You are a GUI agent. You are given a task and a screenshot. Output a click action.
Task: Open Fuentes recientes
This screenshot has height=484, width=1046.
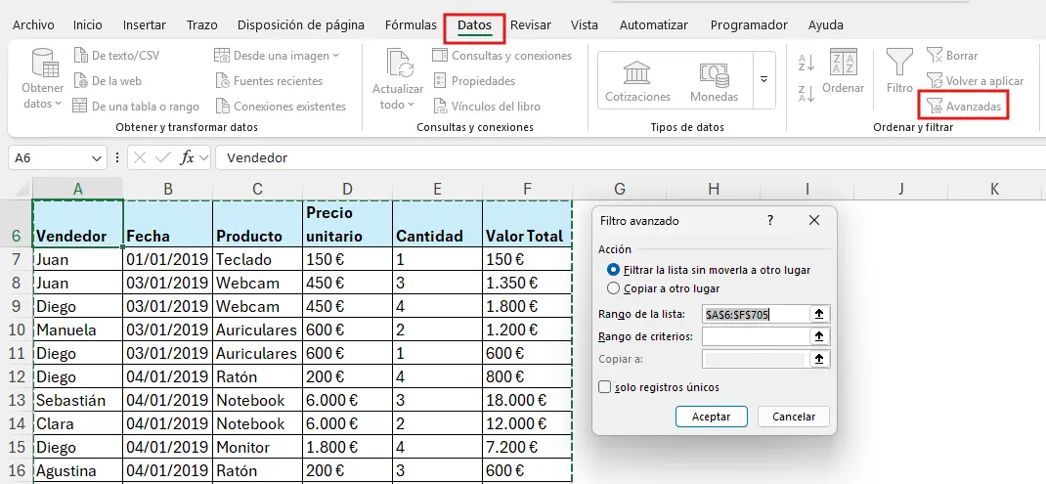click(269, 81)
